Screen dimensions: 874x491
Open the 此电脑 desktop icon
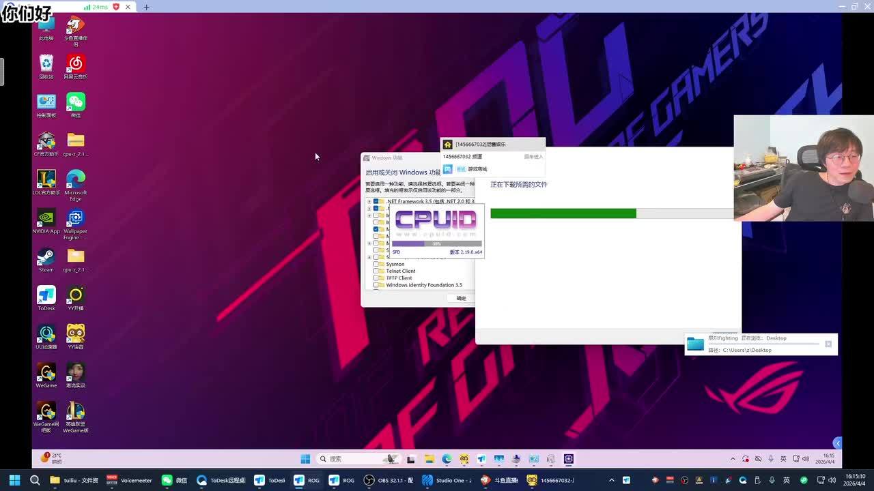click(46, 29)
